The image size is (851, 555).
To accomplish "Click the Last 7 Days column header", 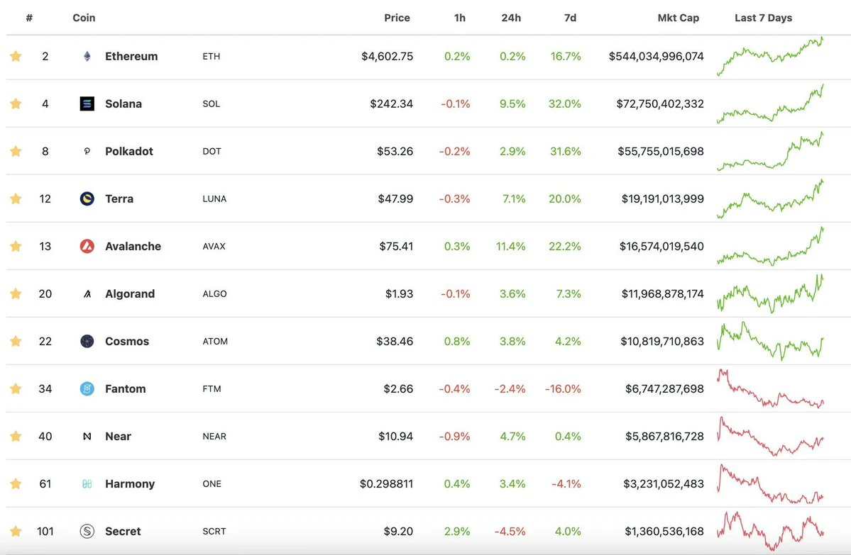I will click(x=763, y=18).
